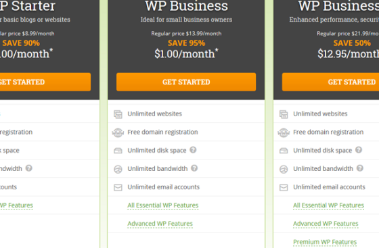Click Get Started for the $1.00 WP Business plan
Screen dimensions: 379x248
pyautogui.click(x=186, y=82)
